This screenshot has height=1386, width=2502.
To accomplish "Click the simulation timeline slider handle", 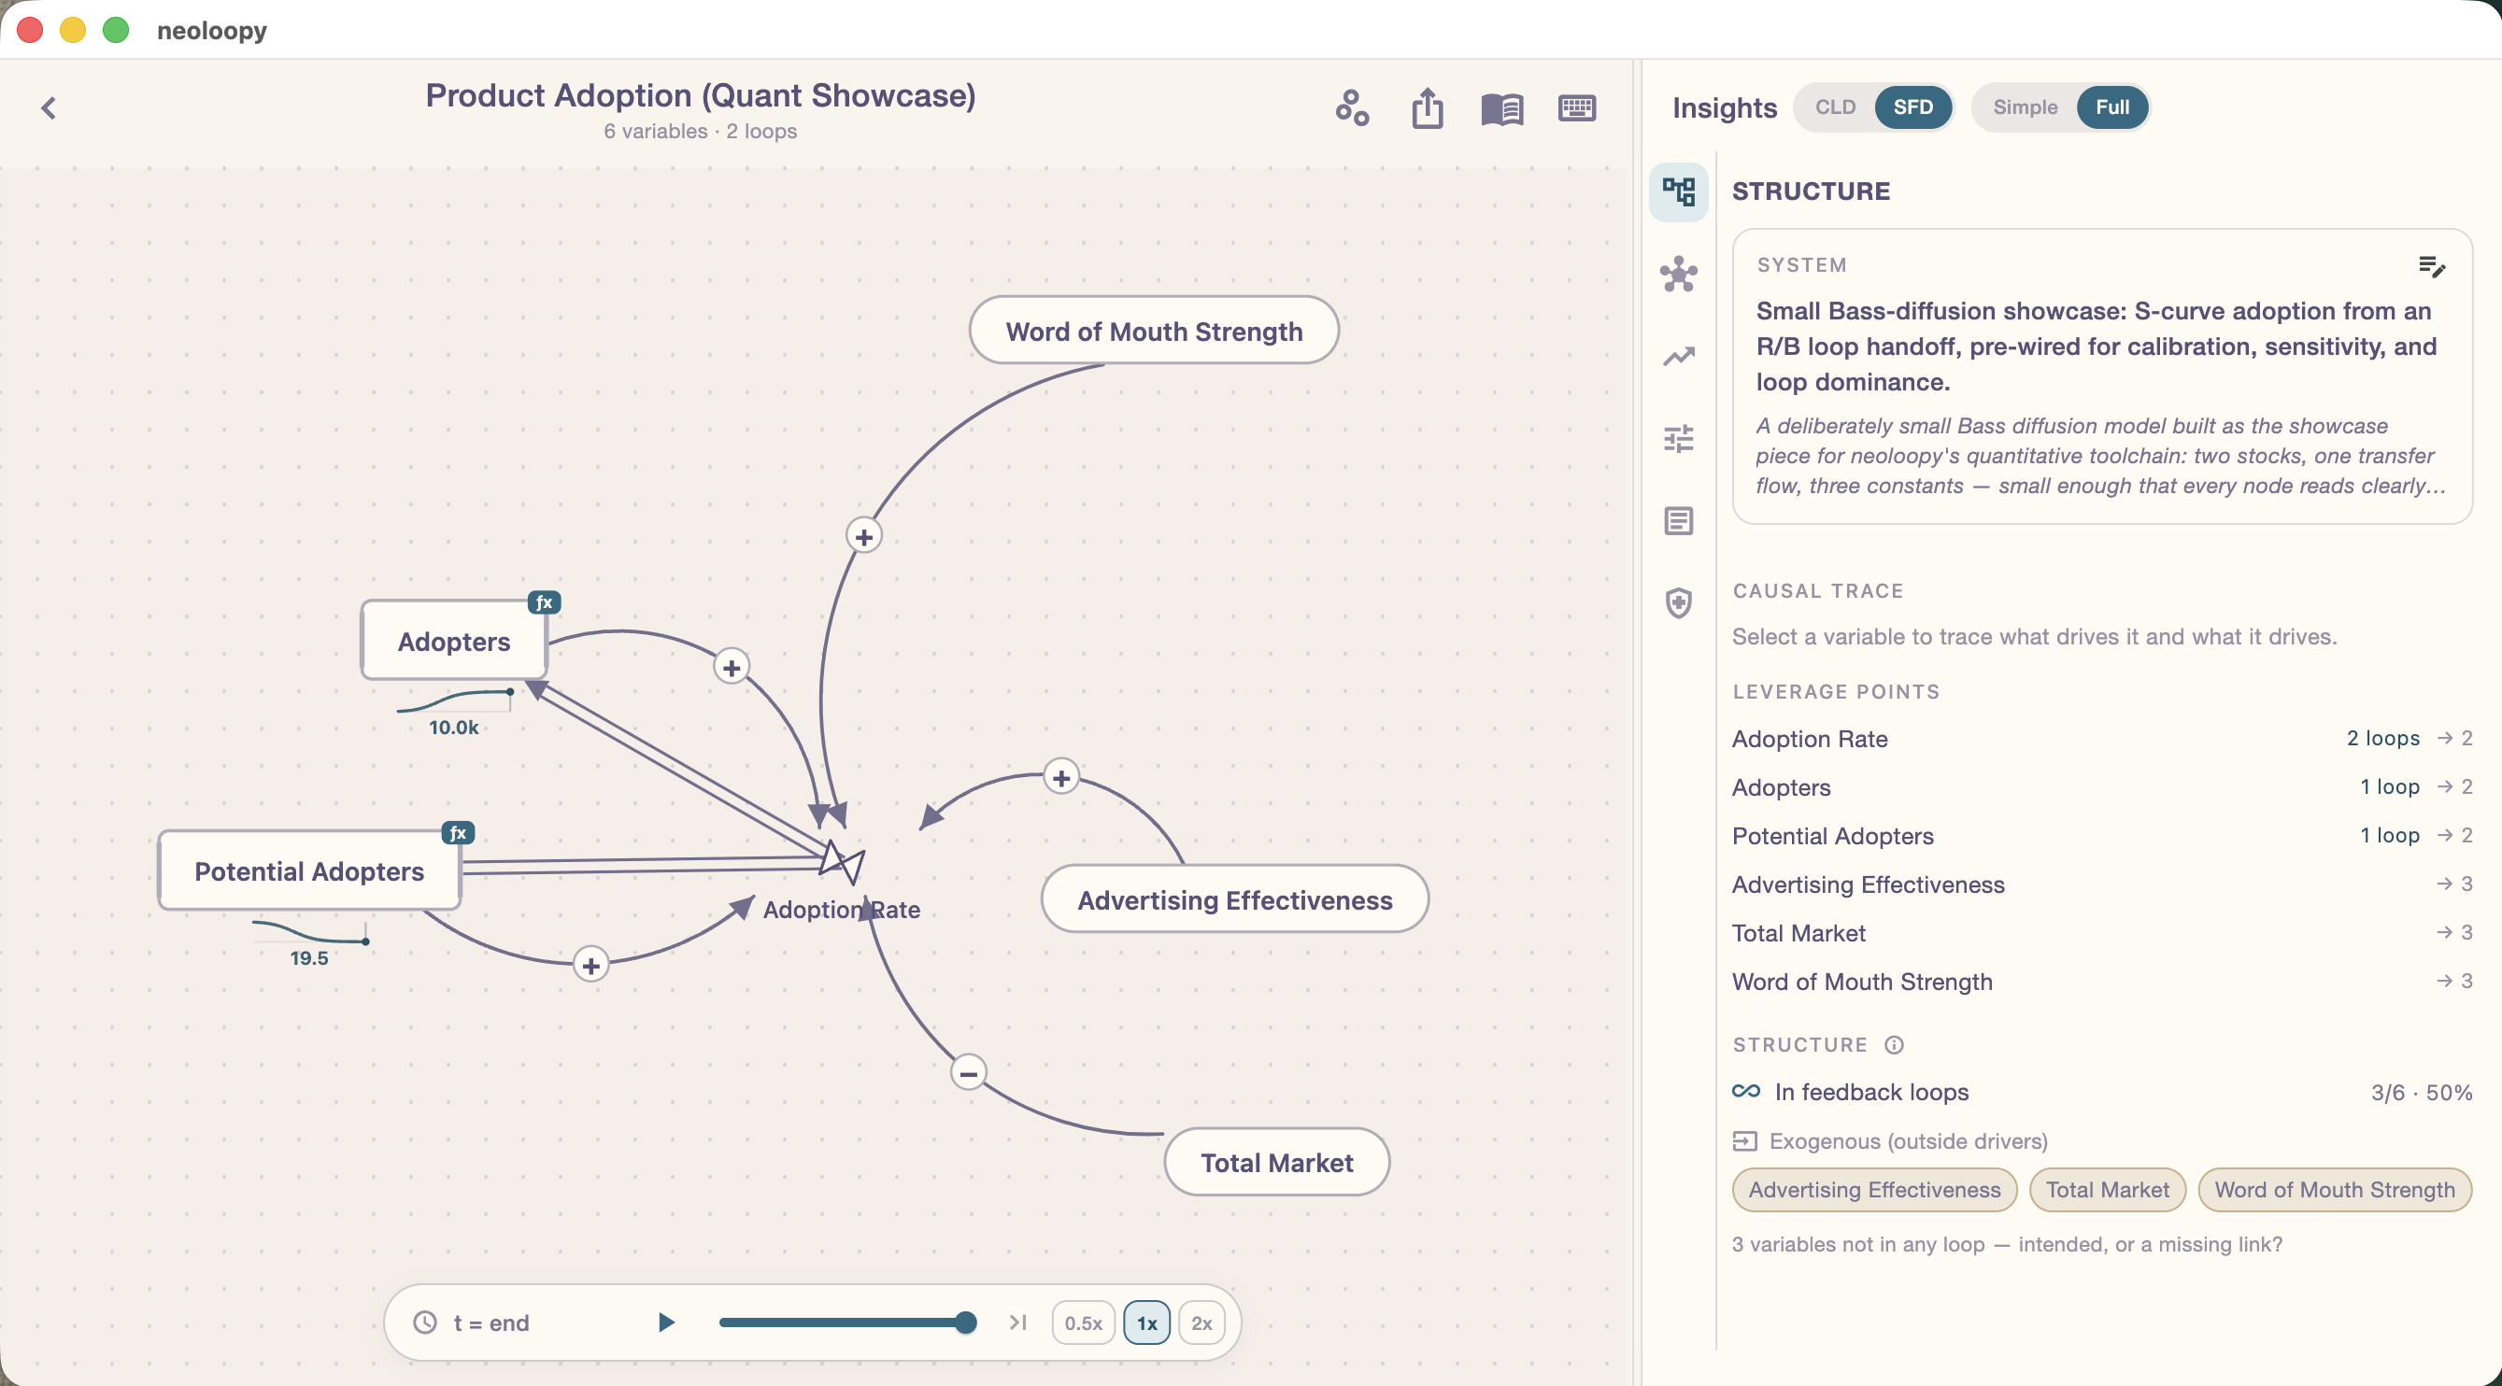I will click(x=964, y=1322).
